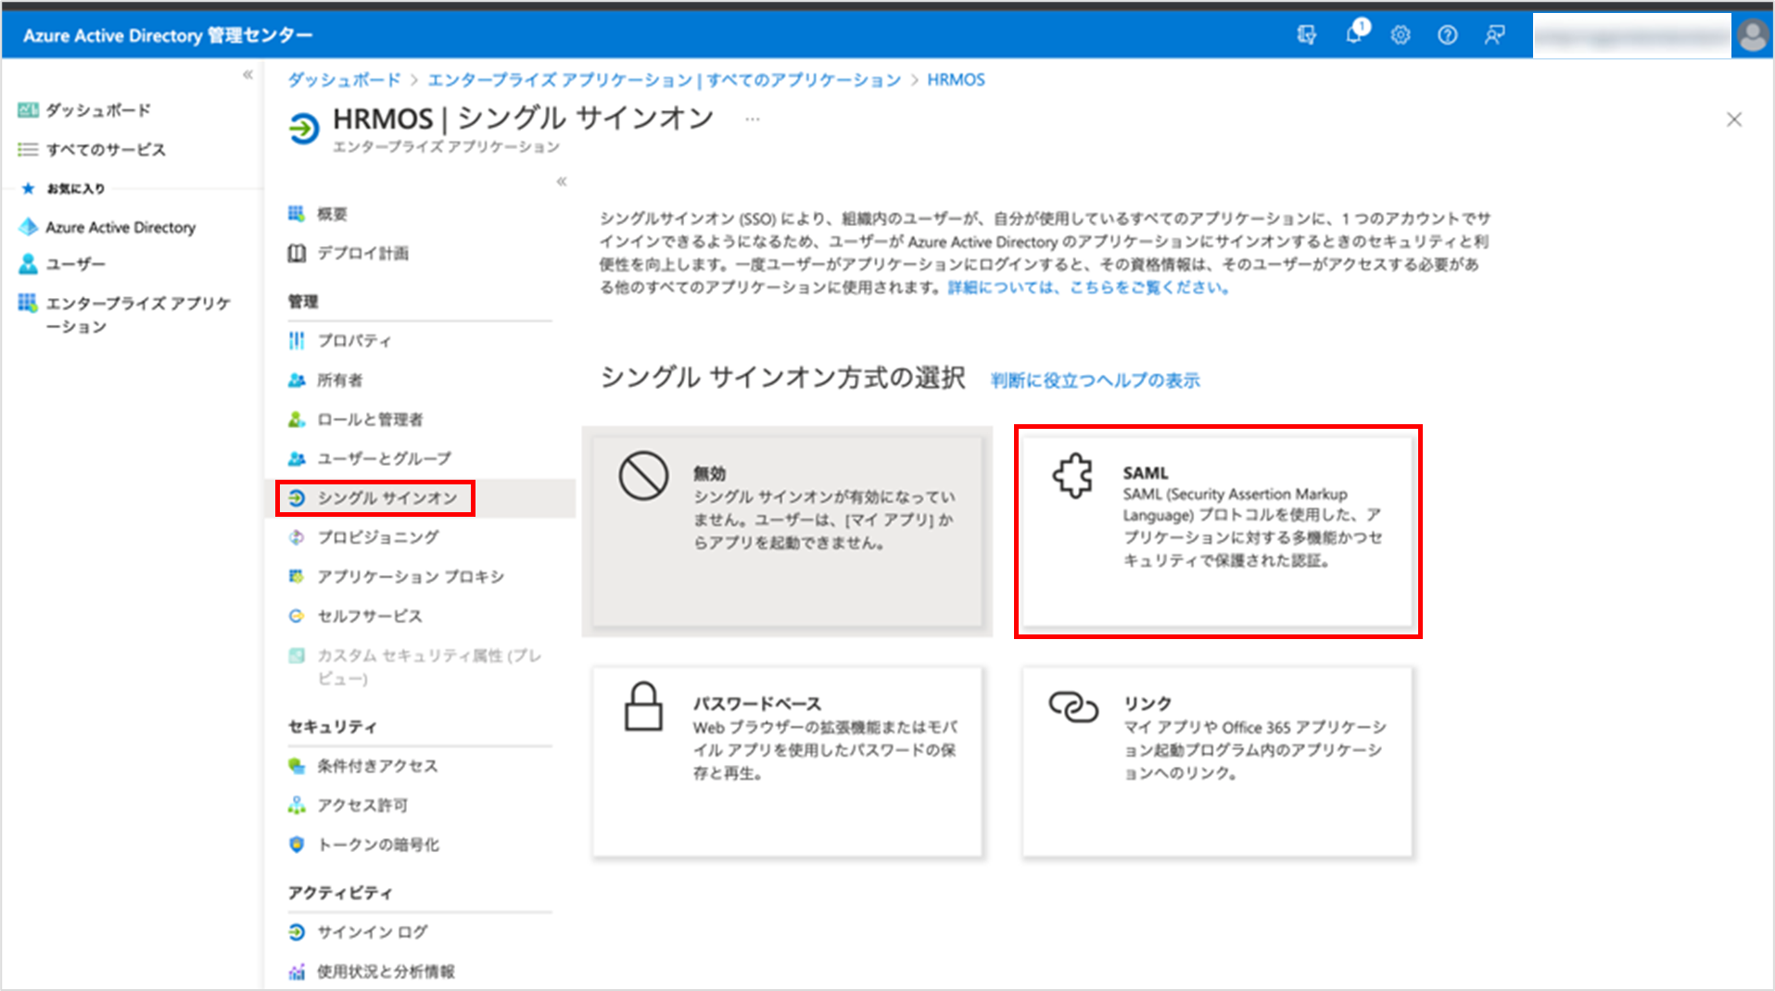Screen dimensions: 1775x991
Task: Open デプロイ計画 in the resource menu
Action: click(348, 253)
